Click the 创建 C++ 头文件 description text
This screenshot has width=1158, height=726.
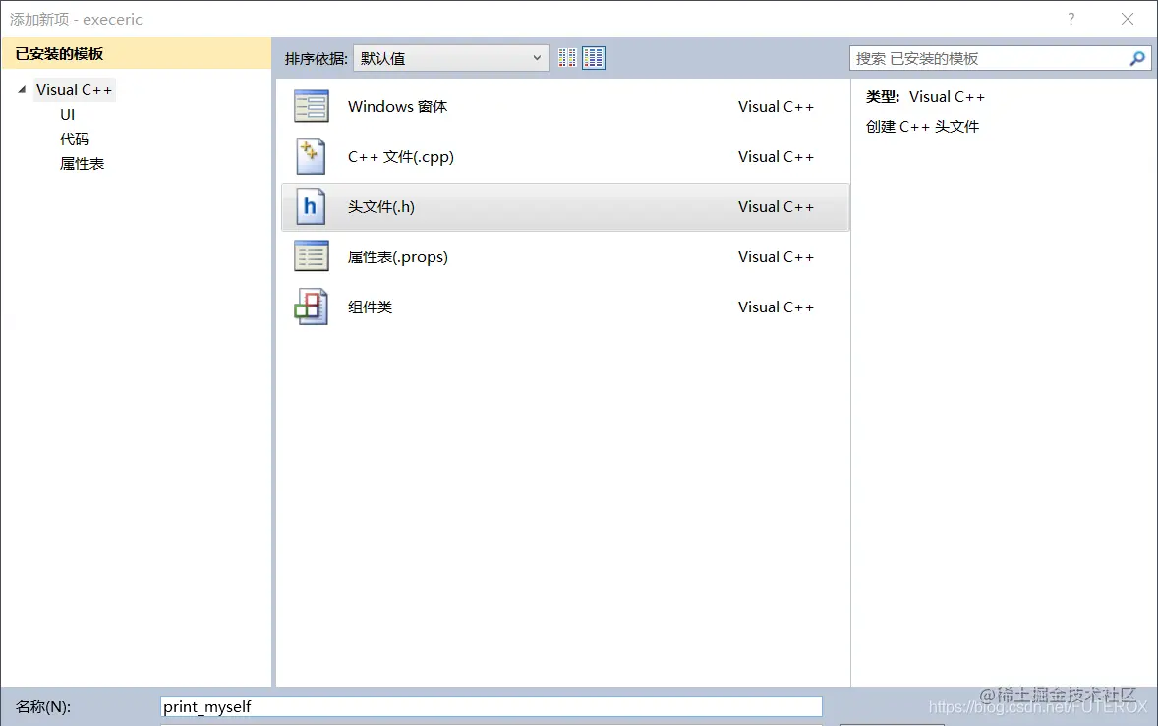point(922,126)
